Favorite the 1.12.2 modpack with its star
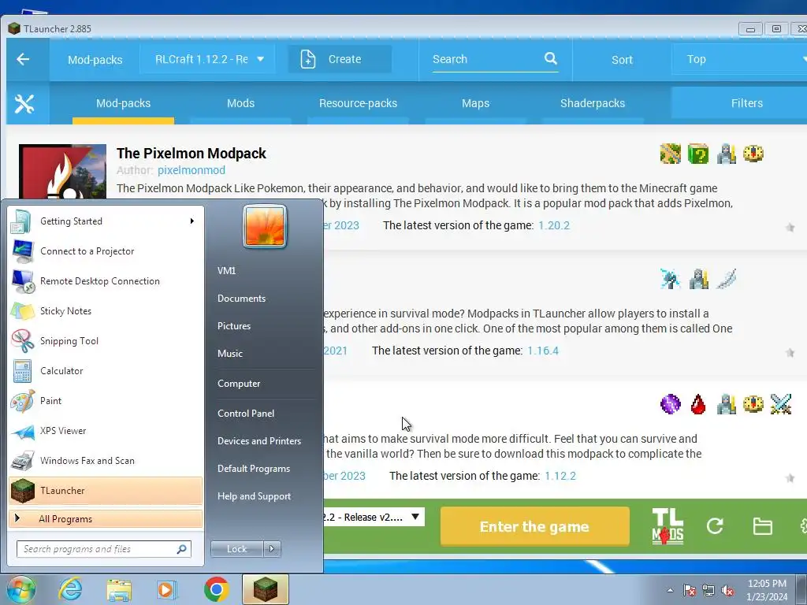This screenshot has height=605, width=807. click(790, 478)
